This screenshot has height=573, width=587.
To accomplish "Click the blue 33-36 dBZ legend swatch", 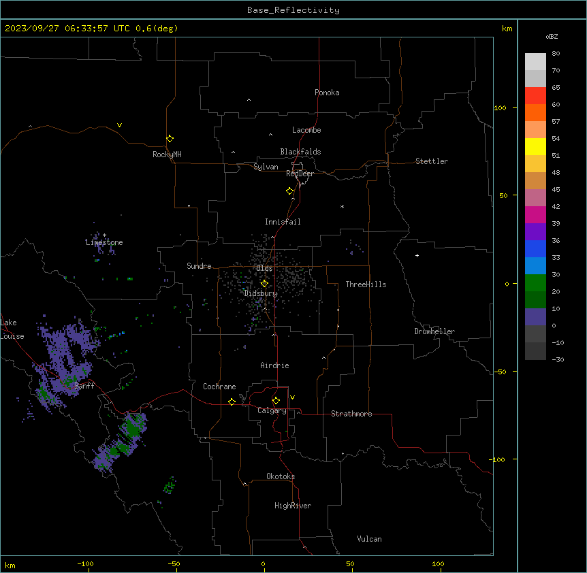I will pos(535,248).
